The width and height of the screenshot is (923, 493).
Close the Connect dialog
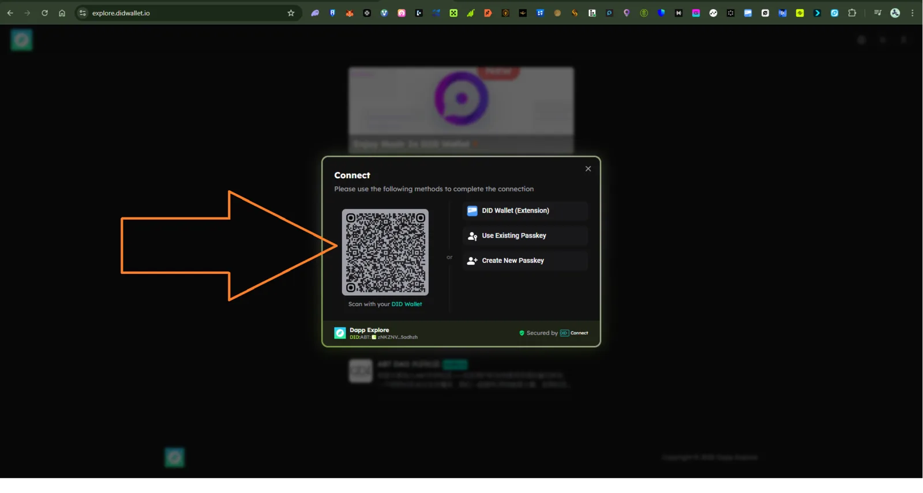pyautogui.click(x=588, y=169)
